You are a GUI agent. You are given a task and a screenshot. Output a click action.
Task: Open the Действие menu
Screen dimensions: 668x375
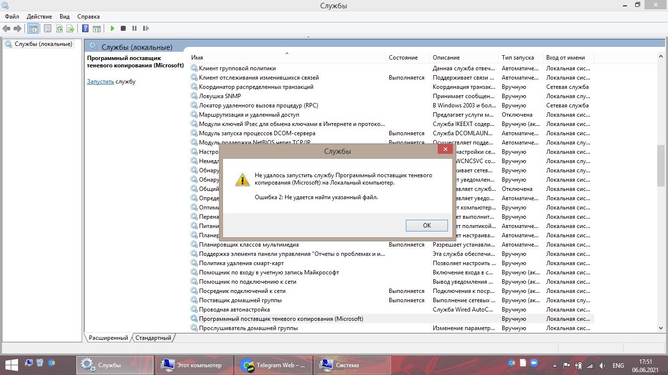(39, 17)
